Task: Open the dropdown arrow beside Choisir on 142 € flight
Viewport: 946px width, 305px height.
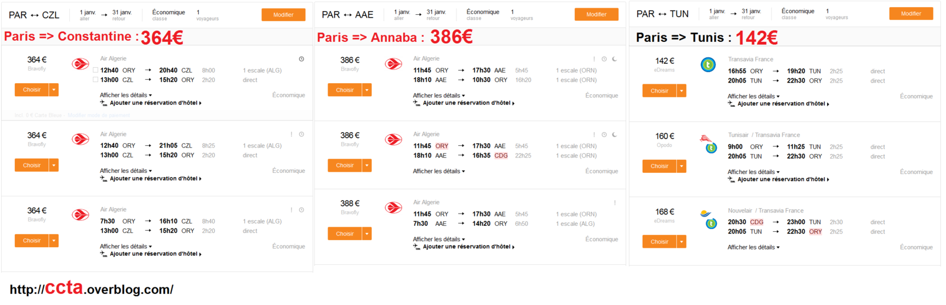Action: 682,91
